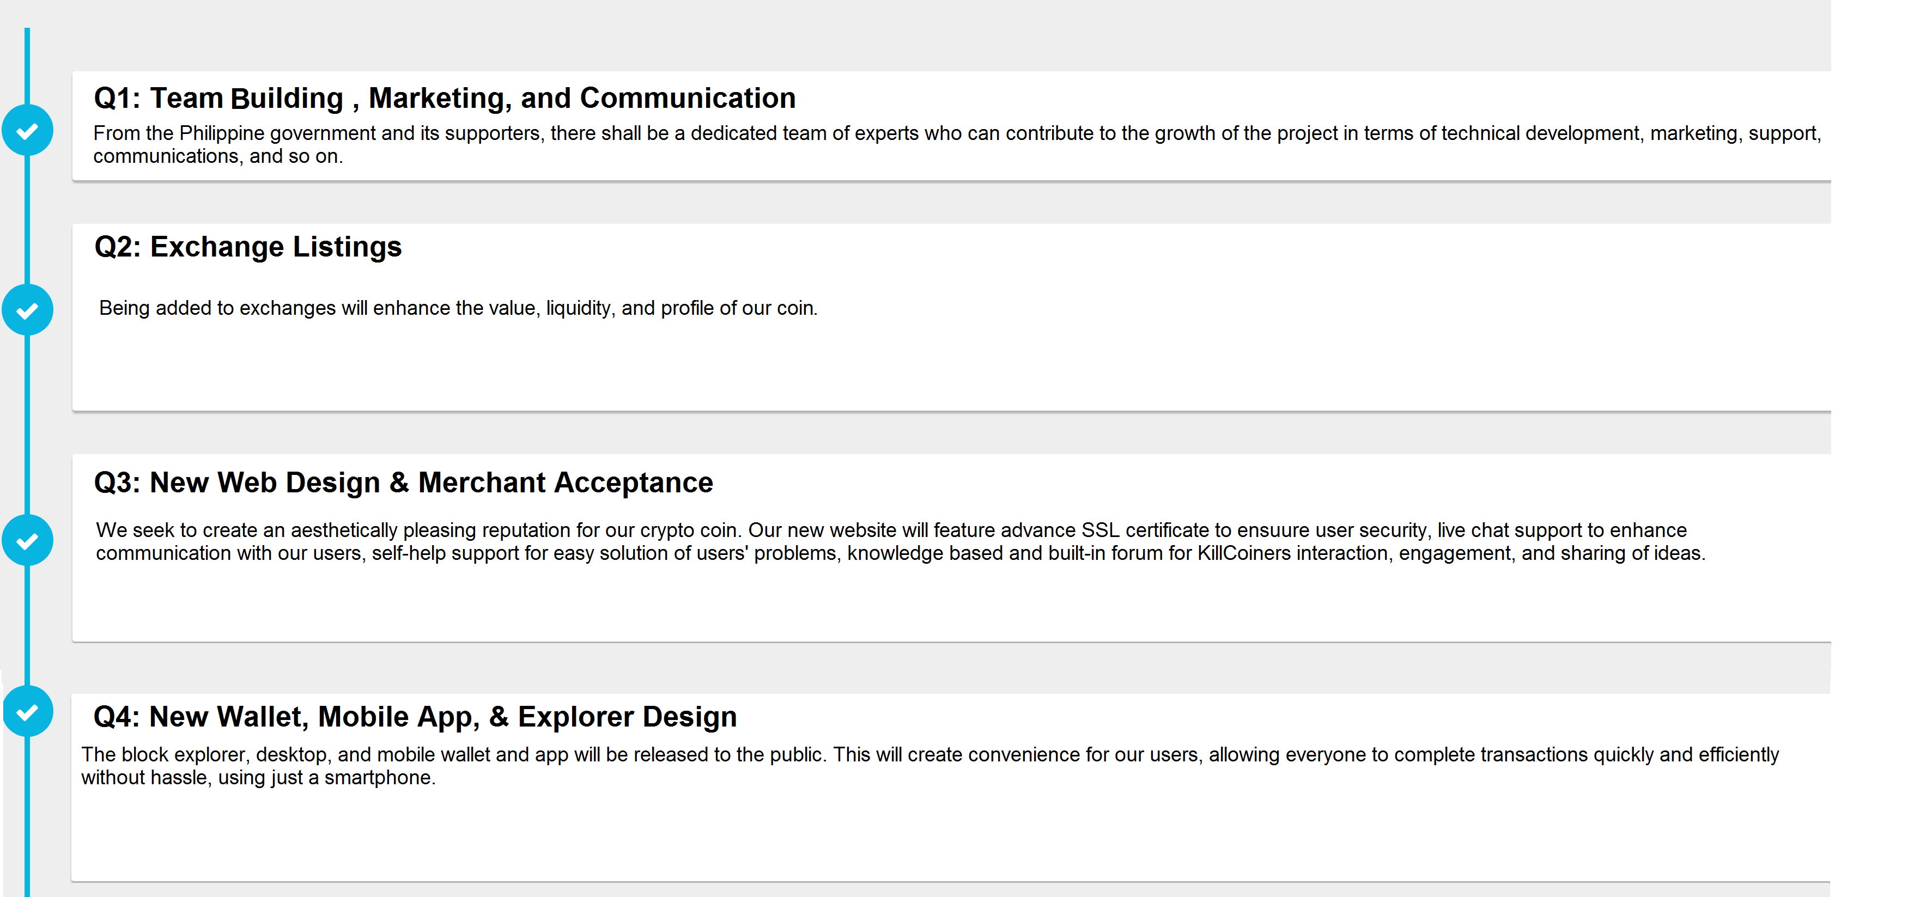Screen dimensions: 1908x897
Task: Click 'Q4: New Wallet, Mobile App, & Explorer Design' title
Action: coord(415,717)
